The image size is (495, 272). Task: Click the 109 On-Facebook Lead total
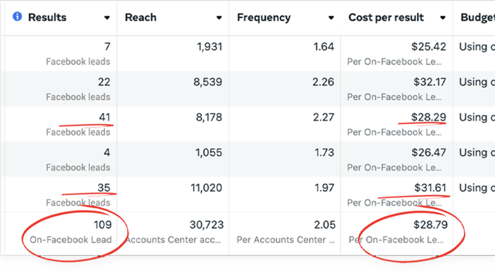point(102,225)
